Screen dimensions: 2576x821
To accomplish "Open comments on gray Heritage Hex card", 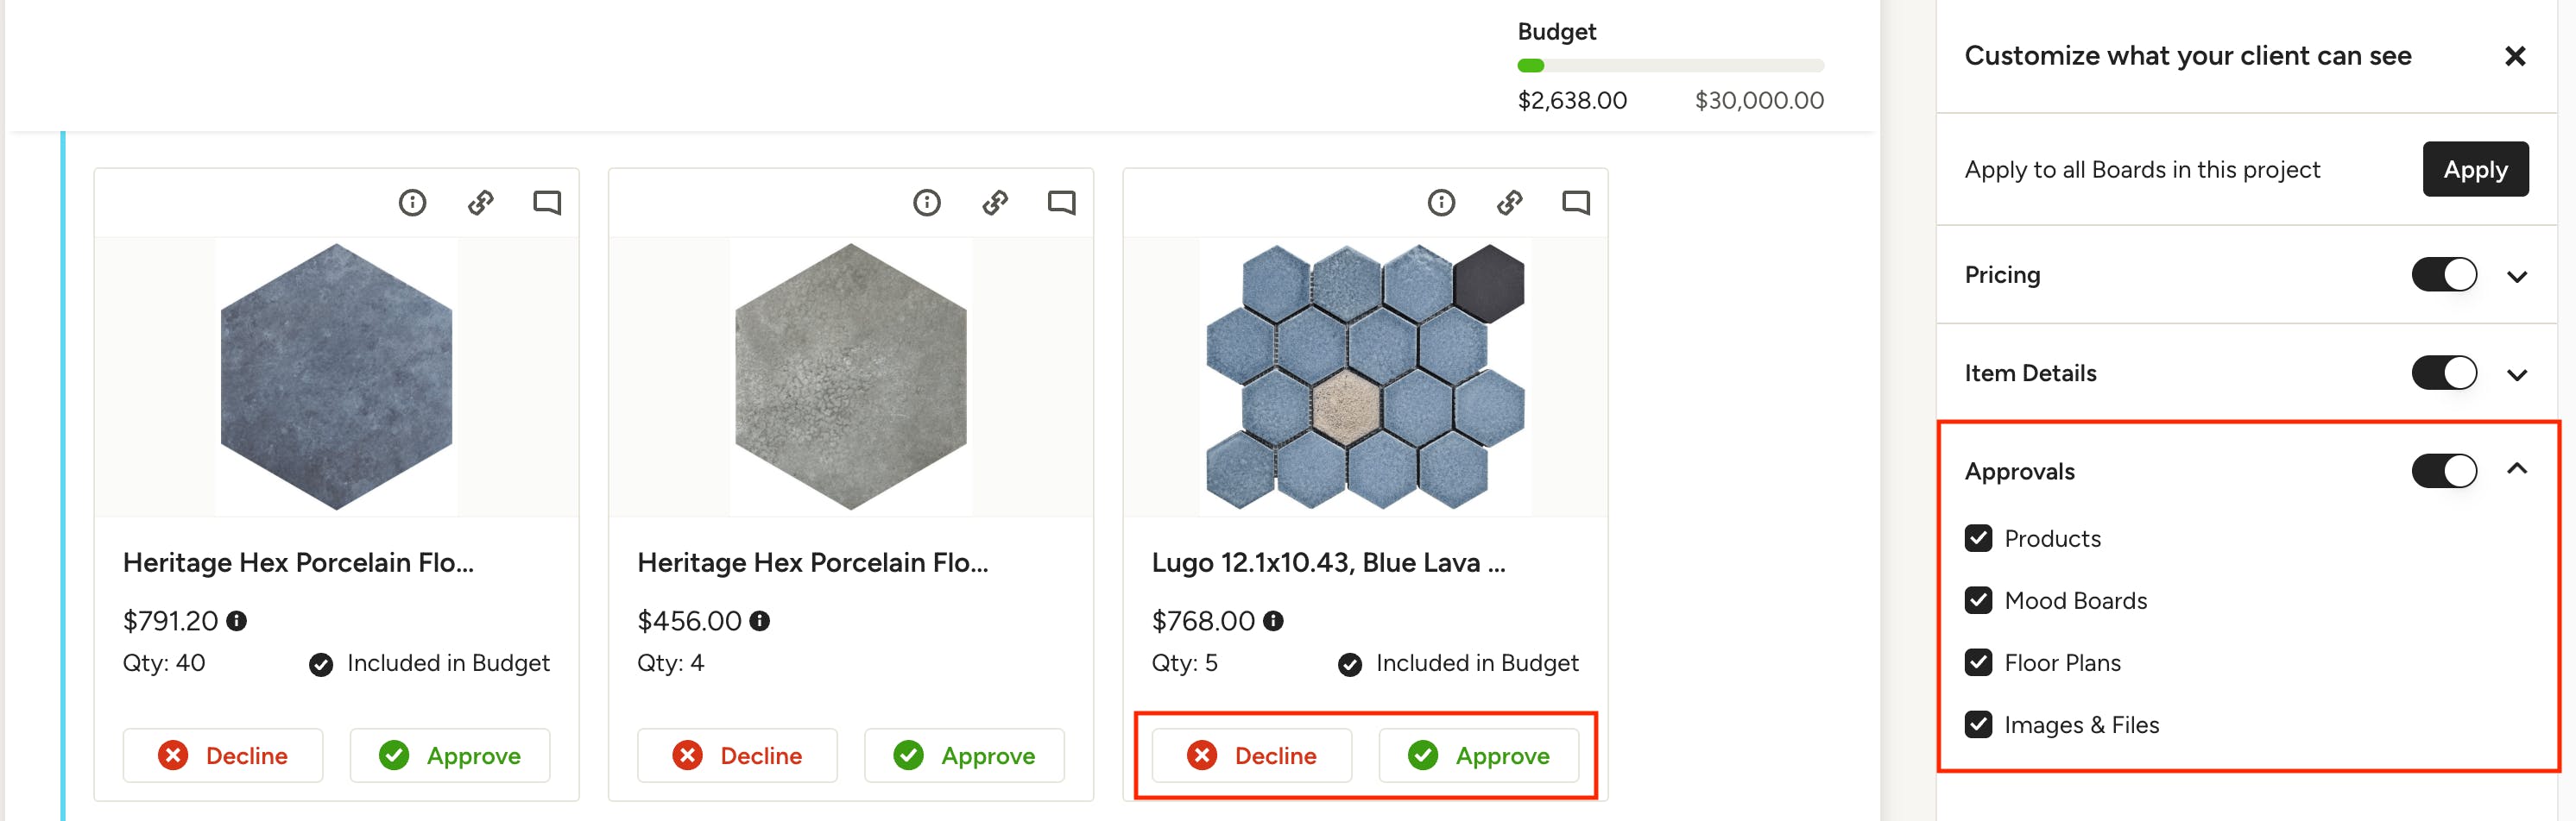I will point(1061,203).
